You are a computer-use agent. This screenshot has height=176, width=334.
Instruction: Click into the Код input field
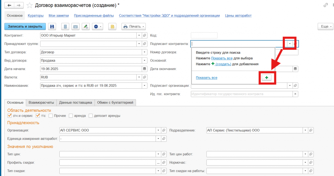coord(204,35)
